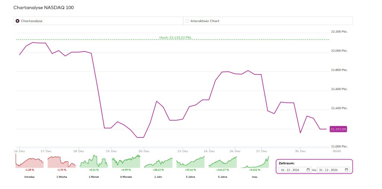Click the 6 Monate period label

(126, 177)
